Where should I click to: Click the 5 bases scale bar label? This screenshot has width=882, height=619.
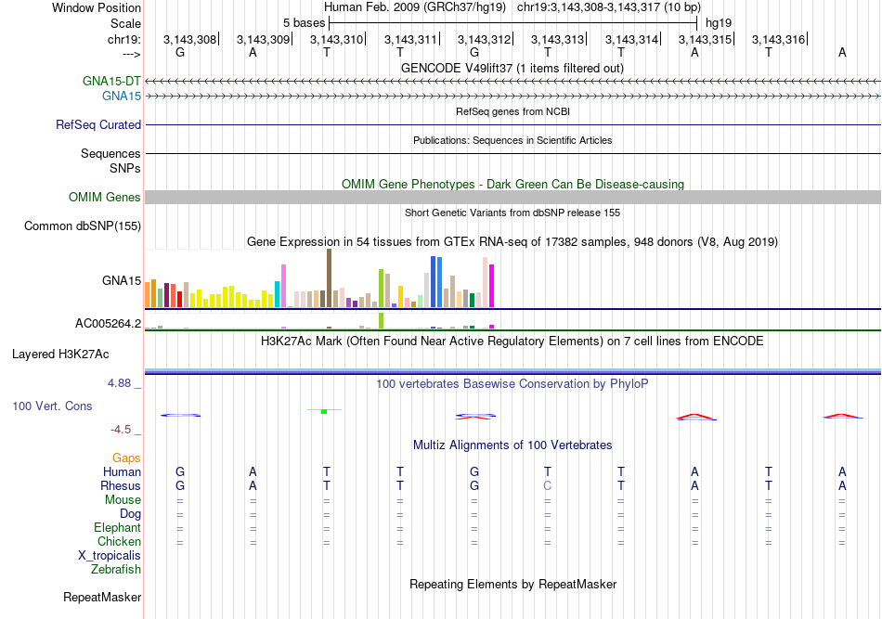pyautogui.click(x=304, y=23)
